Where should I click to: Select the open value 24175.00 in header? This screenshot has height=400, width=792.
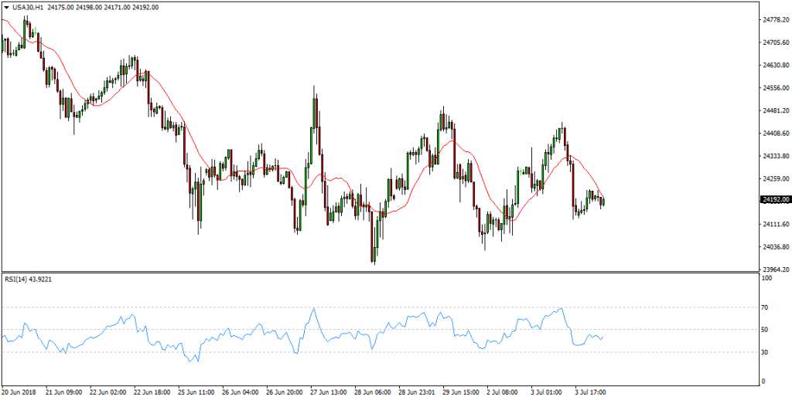tap(61, 7)
